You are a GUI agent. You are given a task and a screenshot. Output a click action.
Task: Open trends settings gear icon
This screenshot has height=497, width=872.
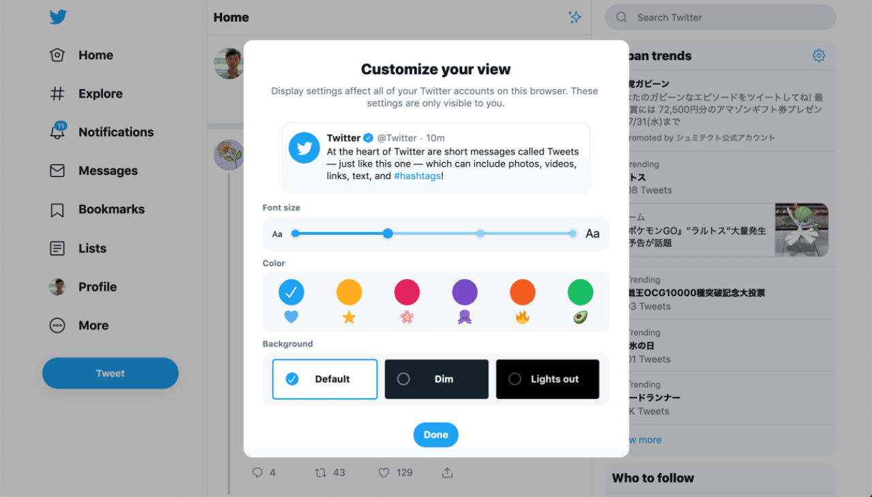[819, 56]
